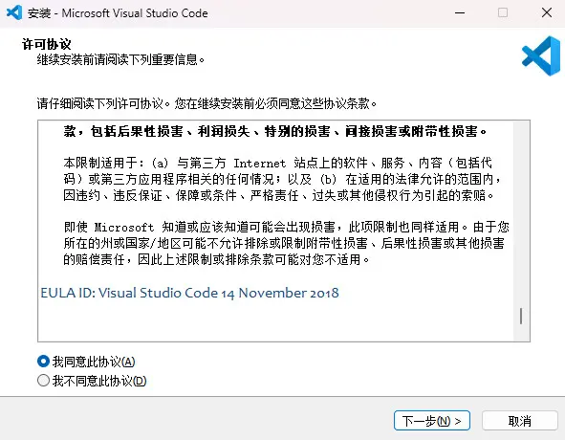Click the paragraph starting with 本限制适用于
Screen dimensions: 565x440
click(x=283, y=179)
